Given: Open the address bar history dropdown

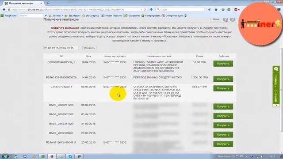Looking at the screenshot, I should (x=141, y=10).
